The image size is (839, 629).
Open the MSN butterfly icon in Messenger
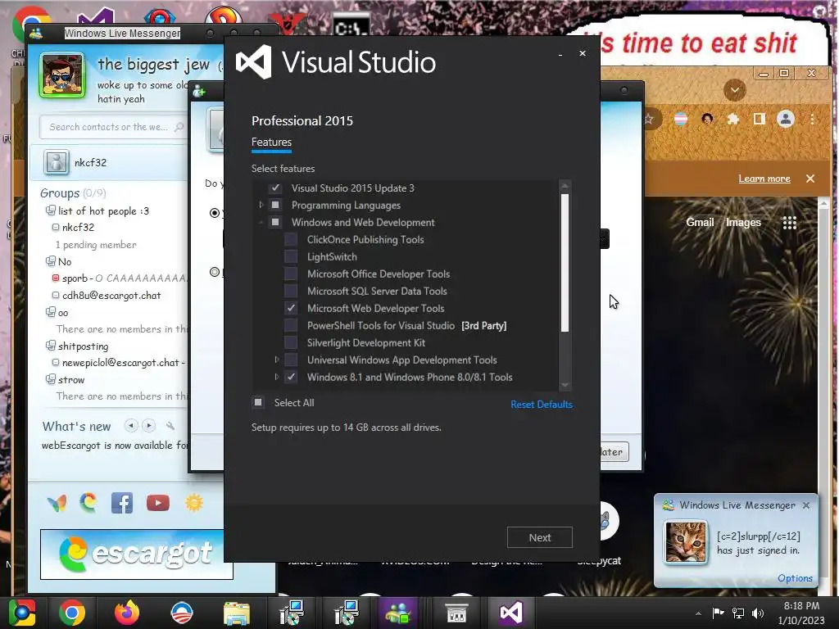point(57,503)
